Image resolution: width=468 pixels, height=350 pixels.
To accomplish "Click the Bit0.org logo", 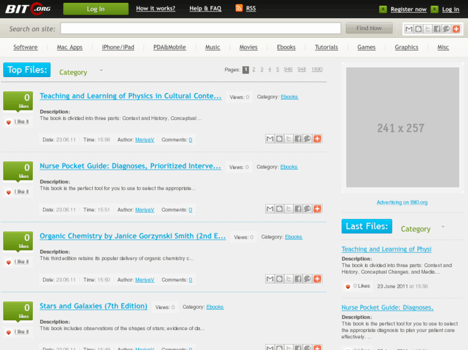I will (x=28, y=8).
